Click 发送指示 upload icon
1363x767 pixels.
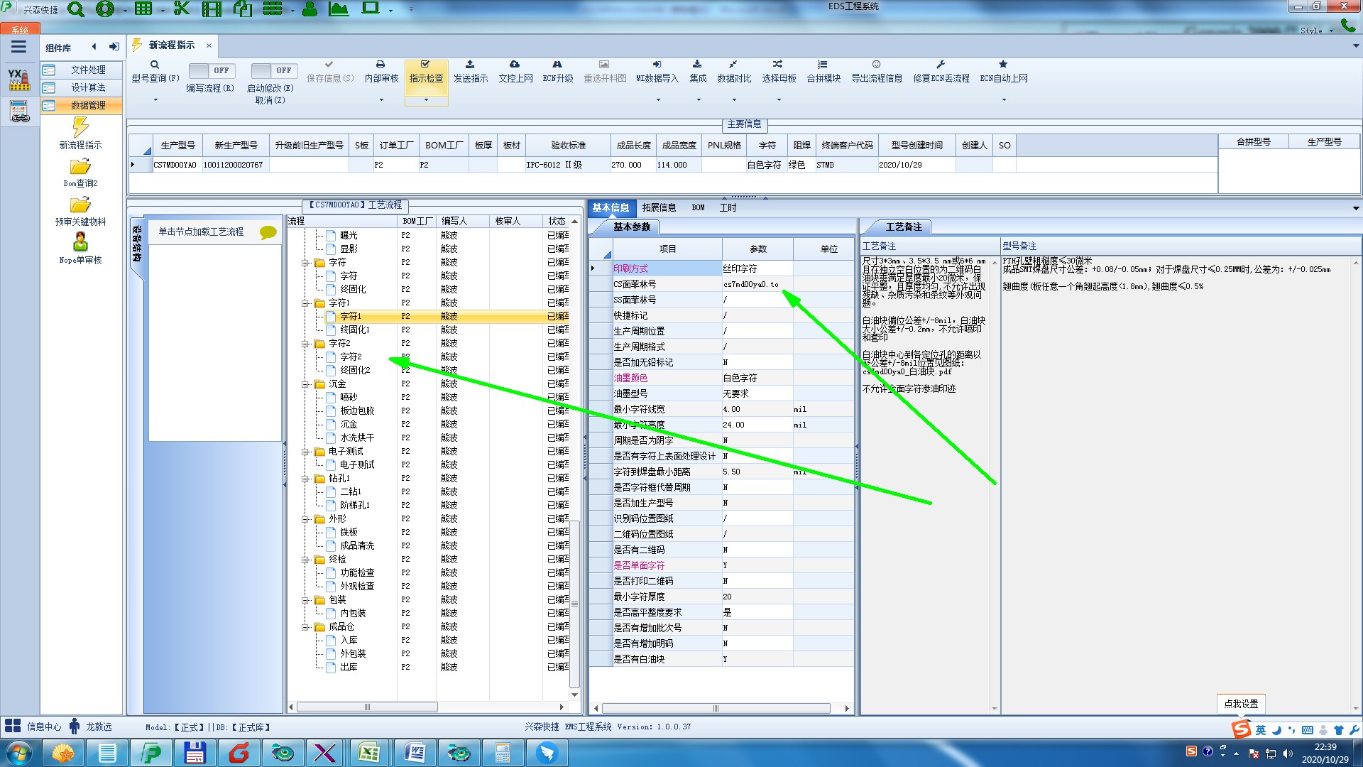click(470, 65)
